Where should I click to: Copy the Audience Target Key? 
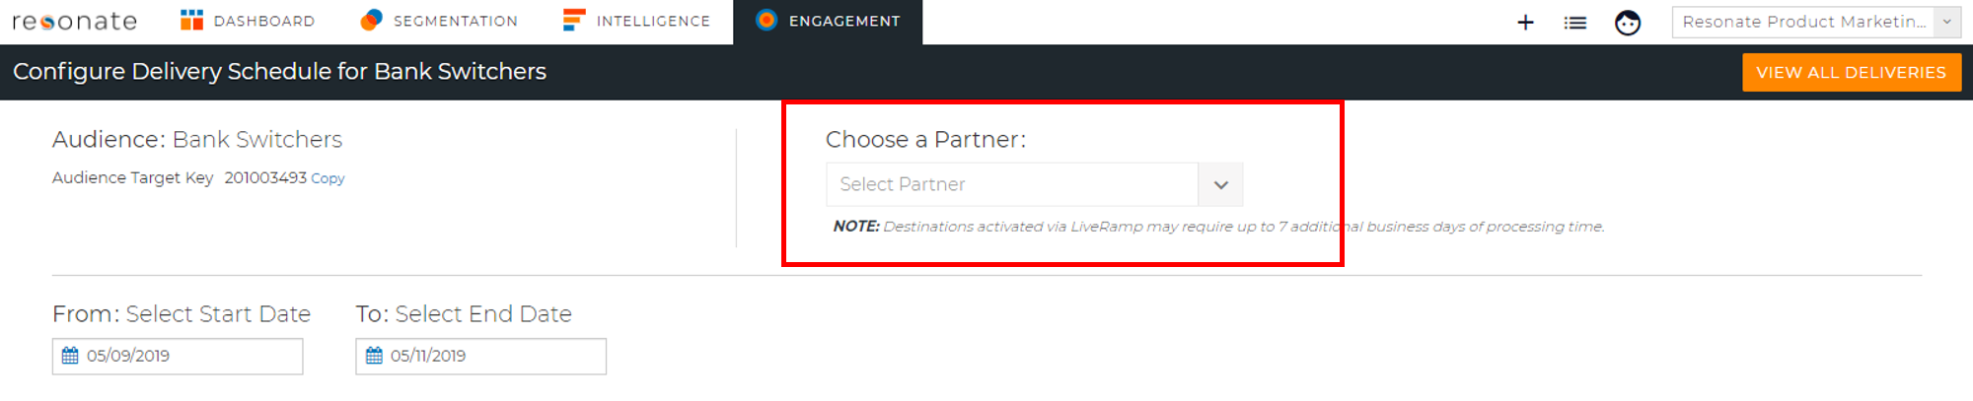point(328,178)
